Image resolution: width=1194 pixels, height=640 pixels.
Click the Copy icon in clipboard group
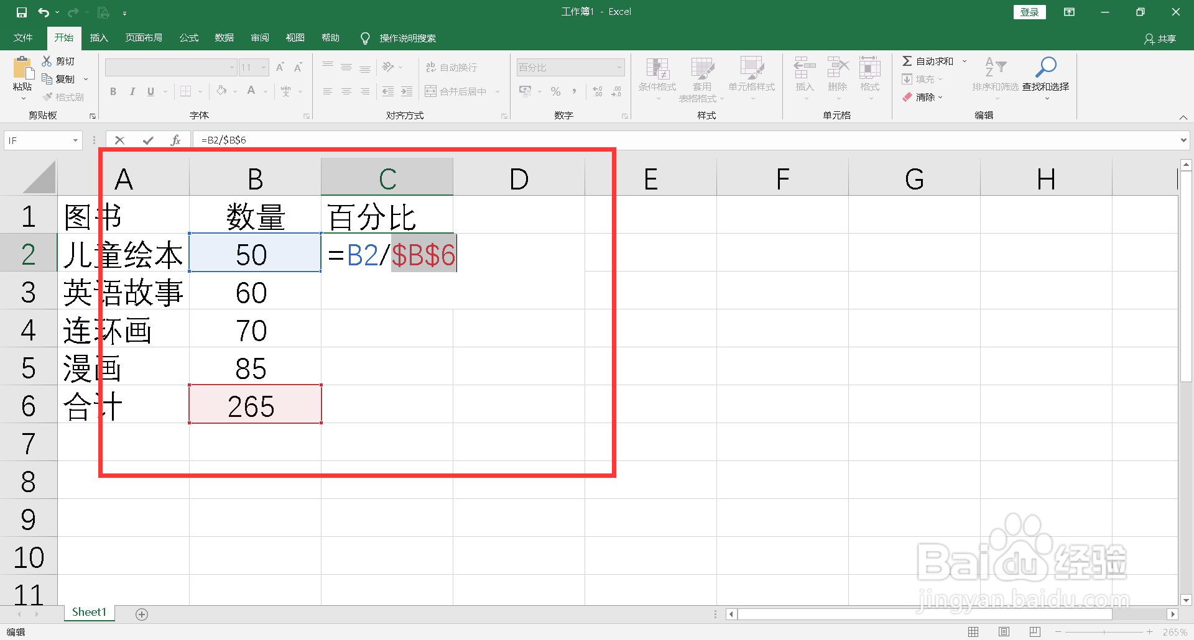pos(47,79)
